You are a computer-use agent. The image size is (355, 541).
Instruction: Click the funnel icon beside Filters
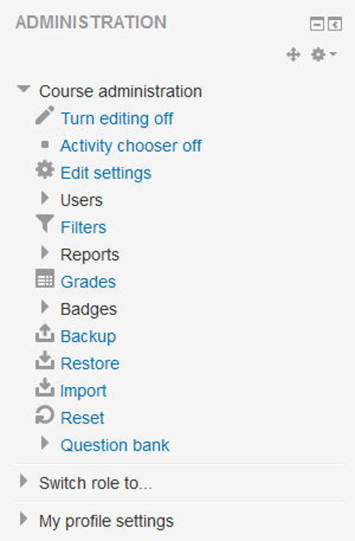(x=44, y=225)
